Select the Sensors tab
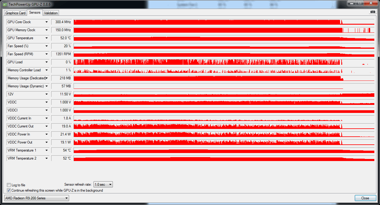Image resolution: width=380 pixels, height=205 pixels. click(x=35, y=12)
